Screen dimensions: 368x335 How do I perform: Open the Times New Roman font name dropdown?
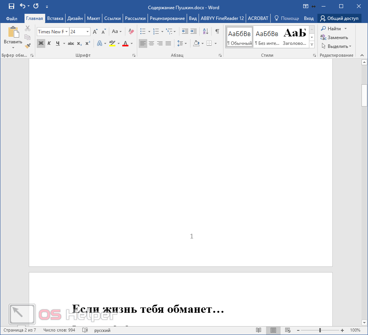click(x=67, y=32)
